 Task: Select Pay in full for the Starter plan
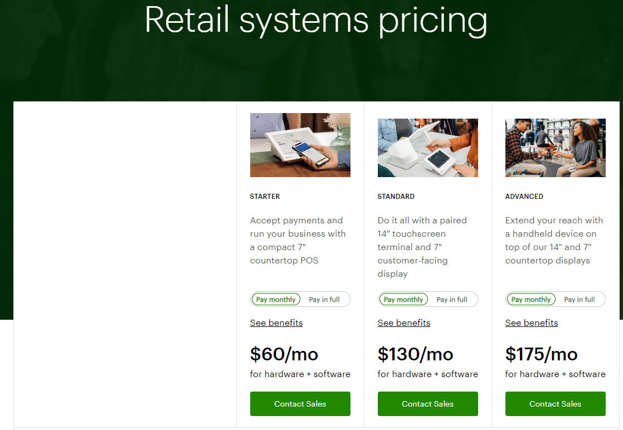pos(325,299)
